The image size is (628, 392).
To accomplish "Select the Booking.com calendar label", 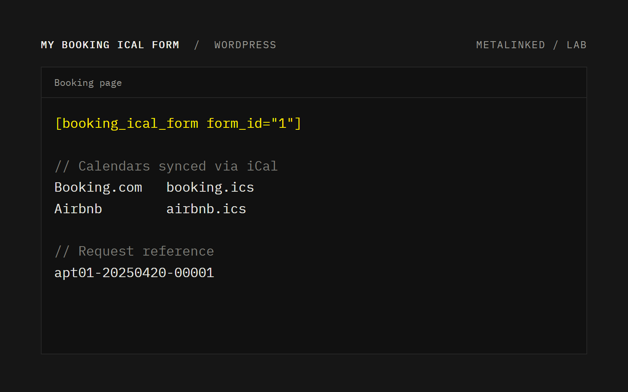I will point(98,187).
